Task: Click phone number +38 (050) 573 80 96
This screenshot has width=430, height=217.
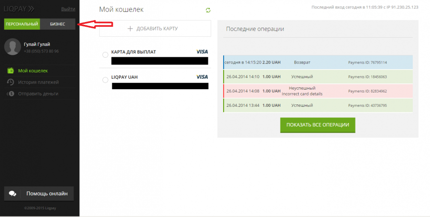Action: [x=41, y=51]
